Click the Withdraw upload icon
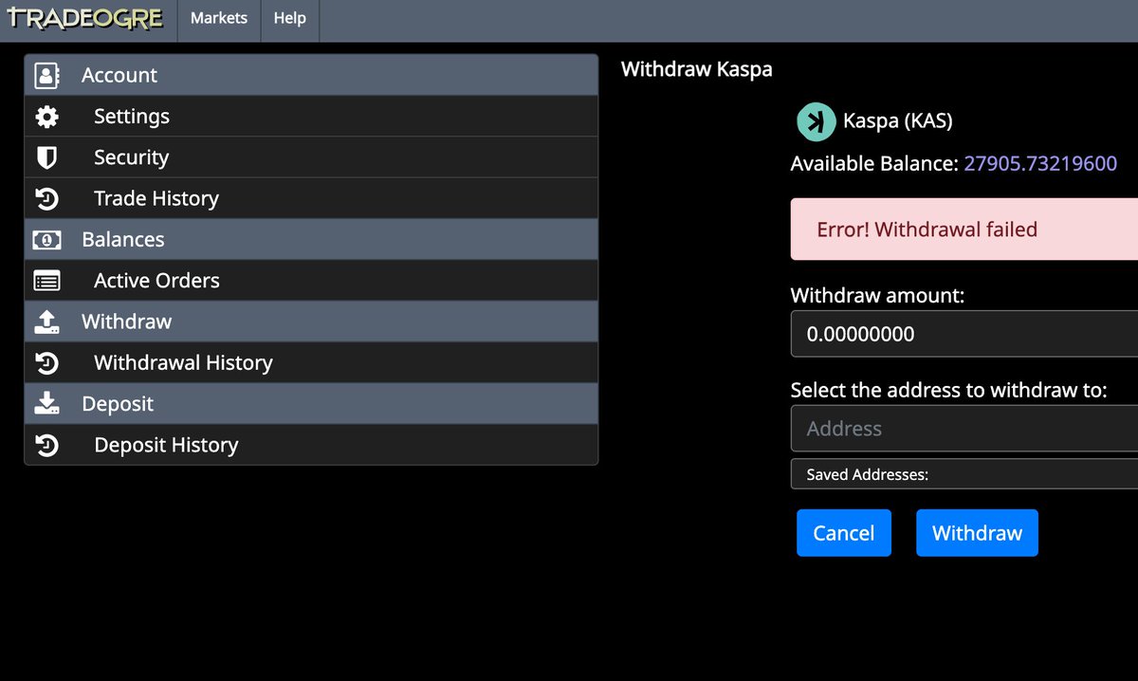Viewport: 1138px width, 681px height. (46, 322)
